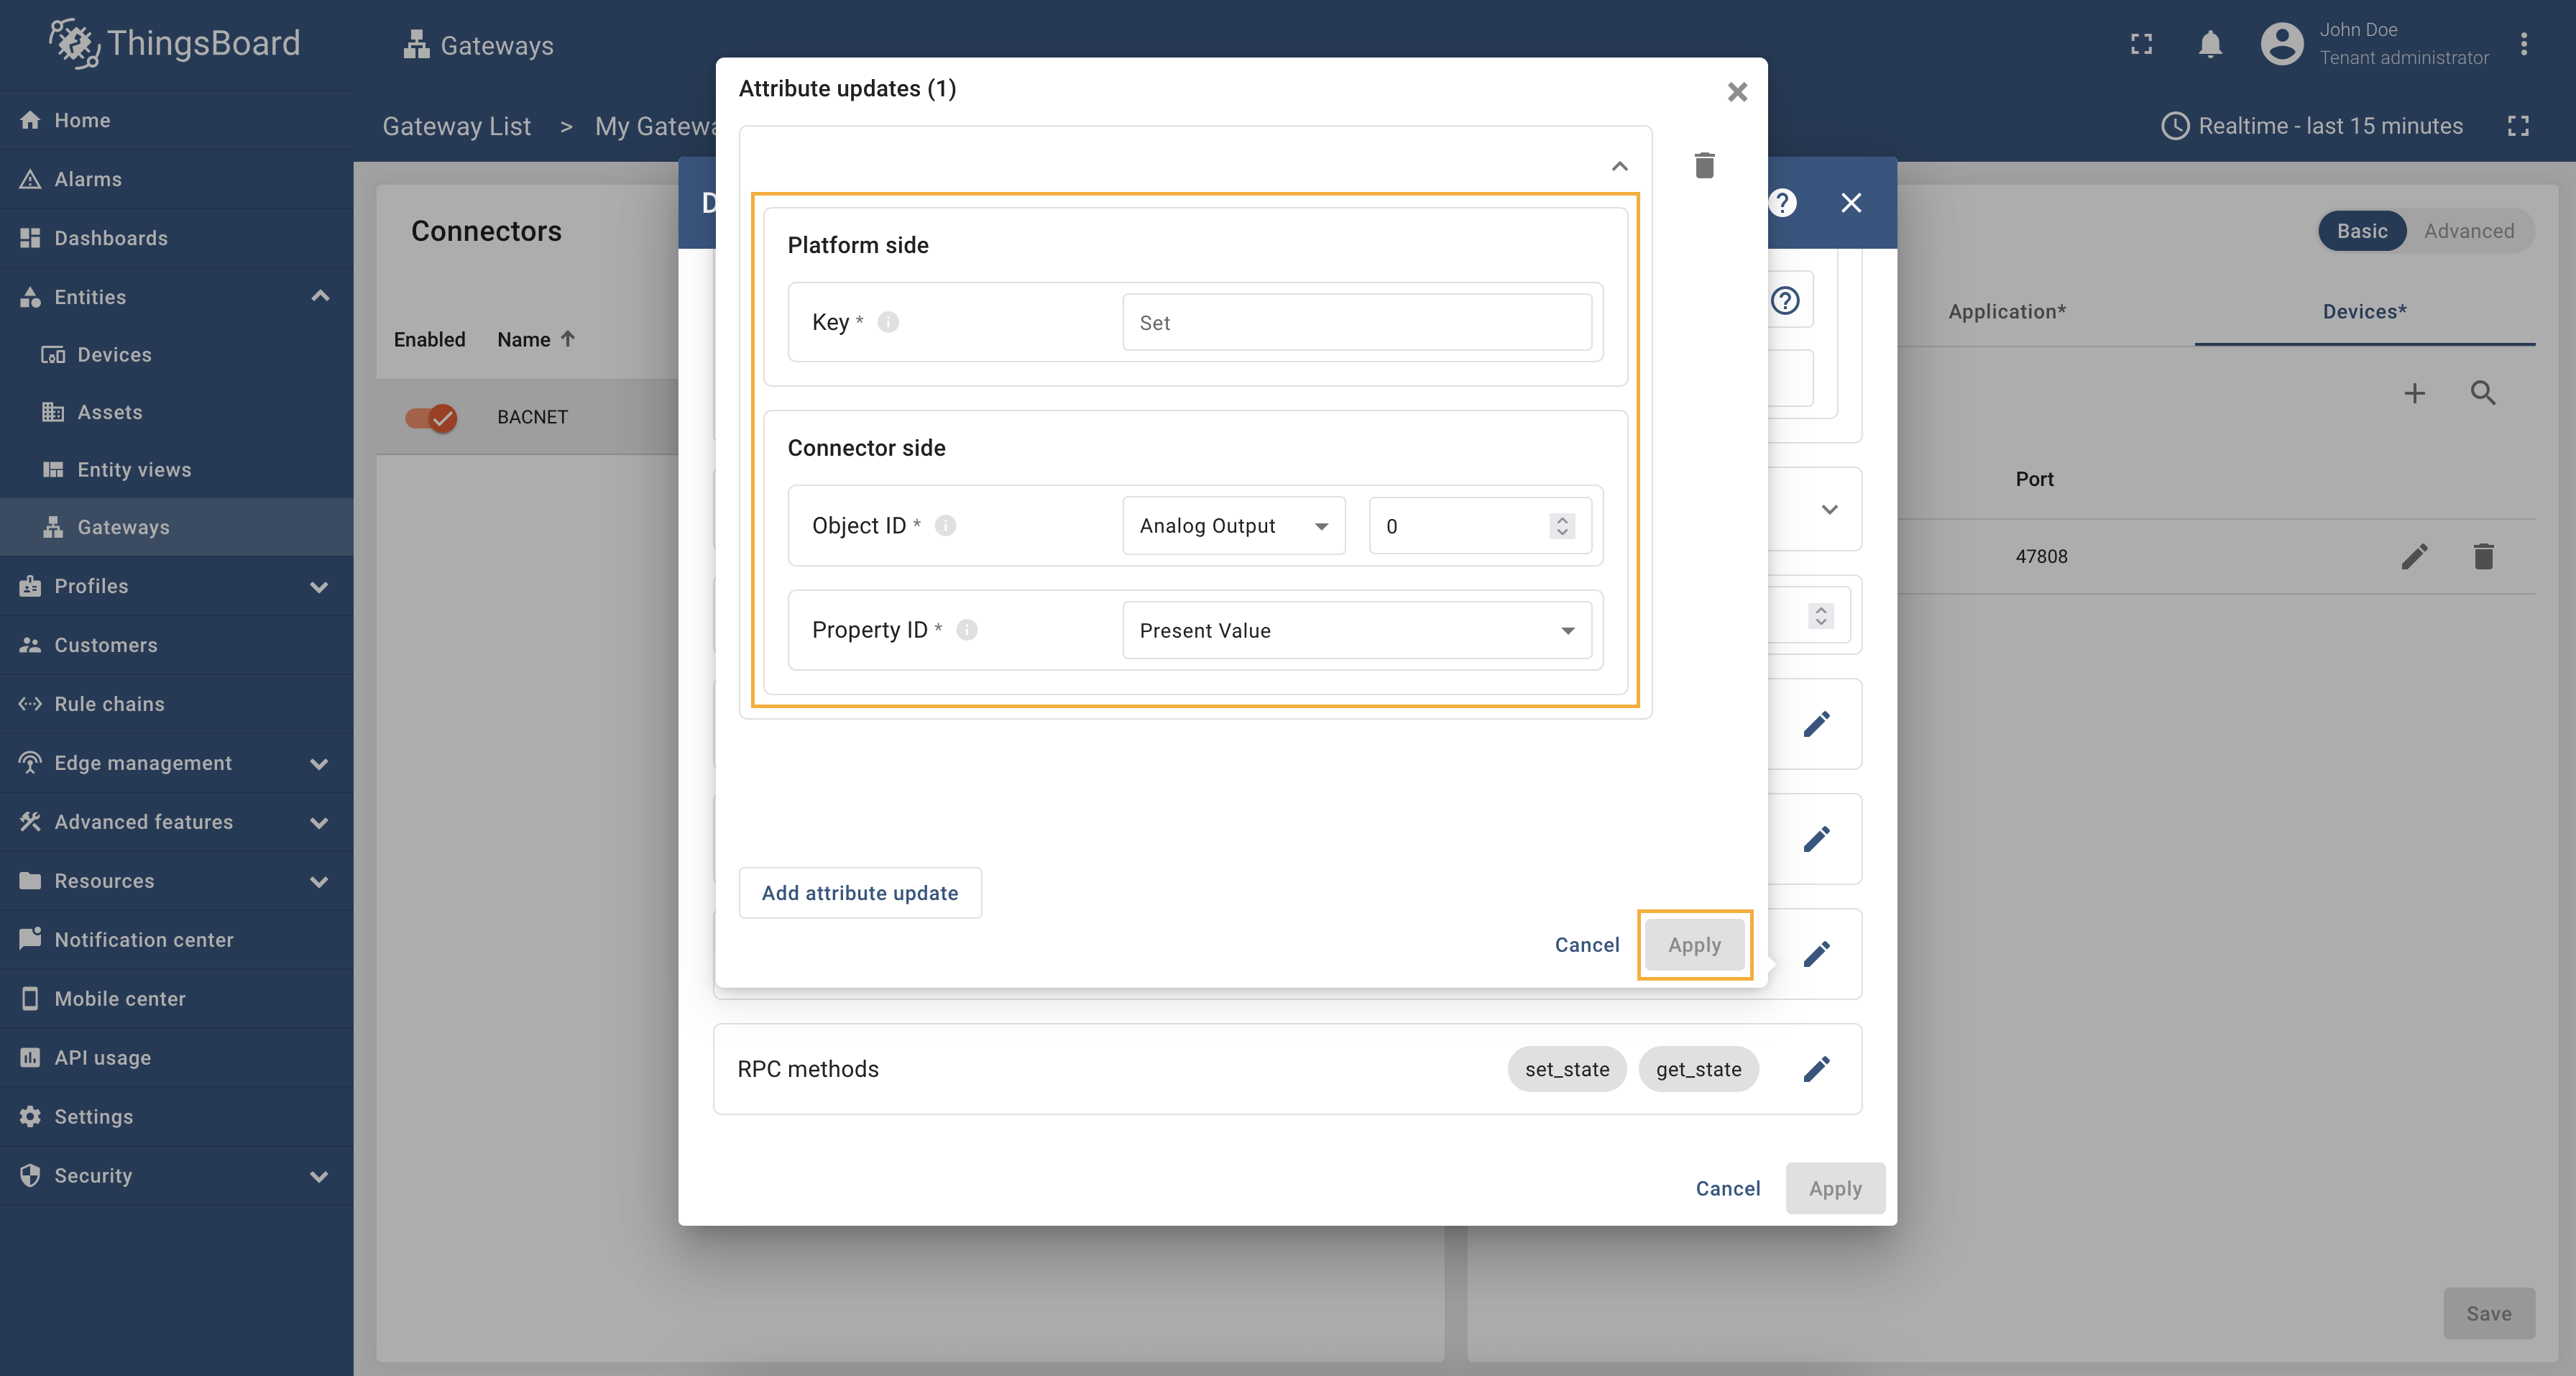Image resolution: width=2576 pixels, height=1376 pixels.
Task: Delete the attribute update entry with trash icon
Action: click(1704, 165)
